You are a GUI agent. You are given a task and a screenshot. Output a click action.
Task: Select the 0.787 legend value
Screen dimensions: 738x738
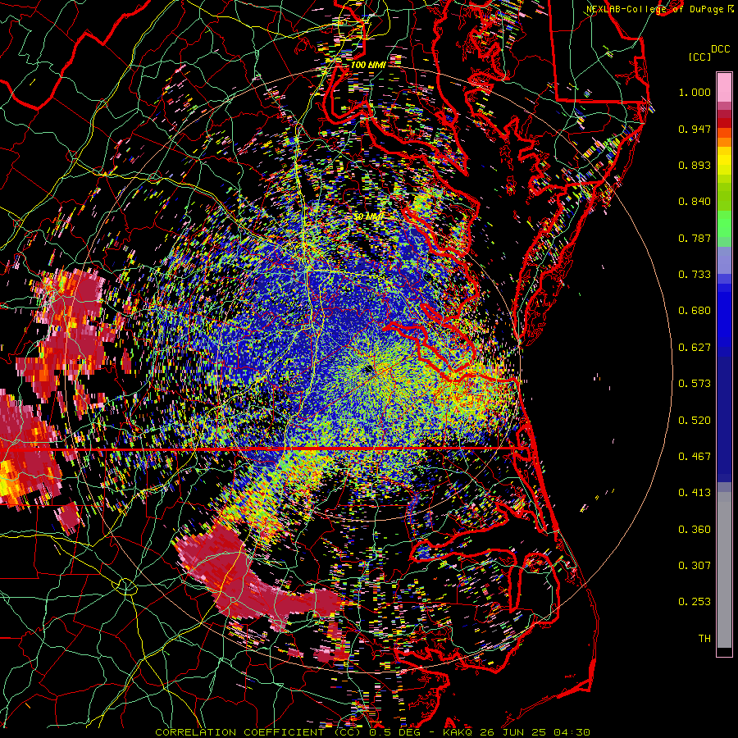pos(695,238)
